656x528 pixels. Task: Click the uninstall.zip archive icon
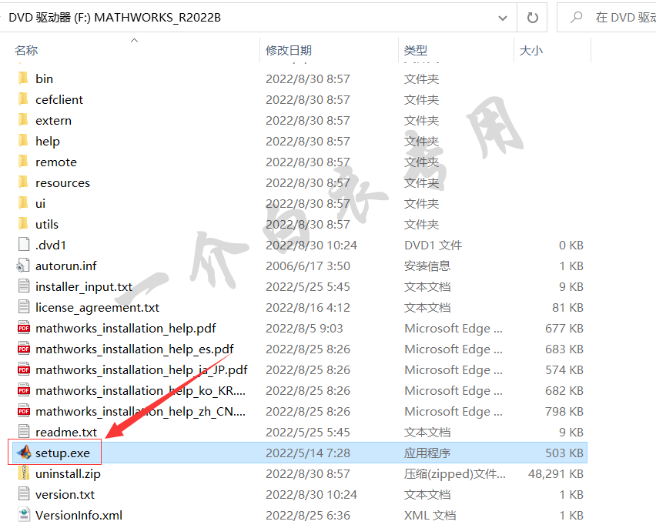pyautogui.click(x=24, y=473)
